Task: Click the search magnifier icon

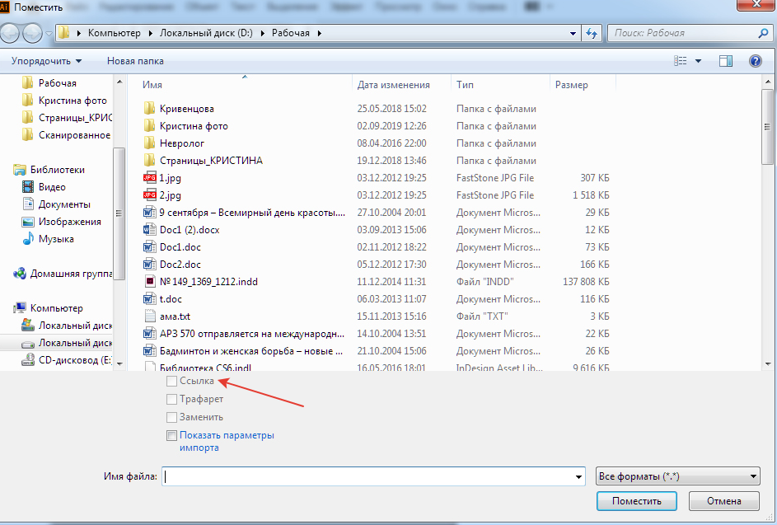Action: pyautogui.click(x=764, y=33)
